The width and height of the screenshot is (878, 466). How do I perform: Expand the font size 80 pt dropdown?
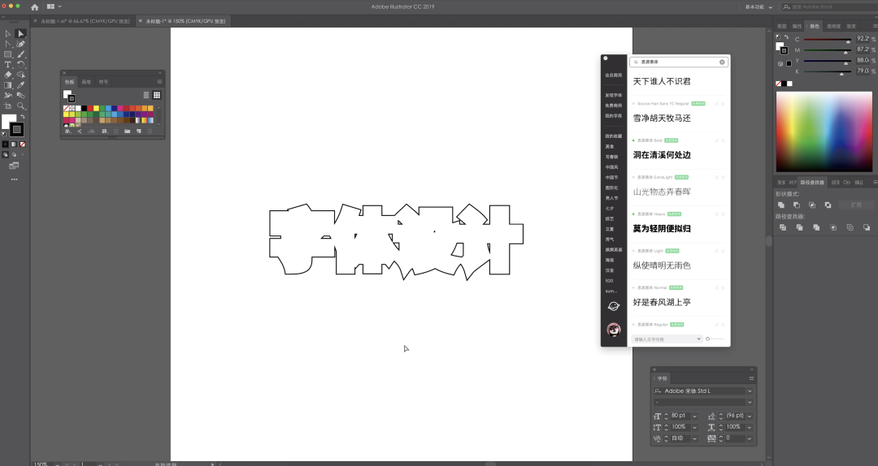click(x=694, y=416)
